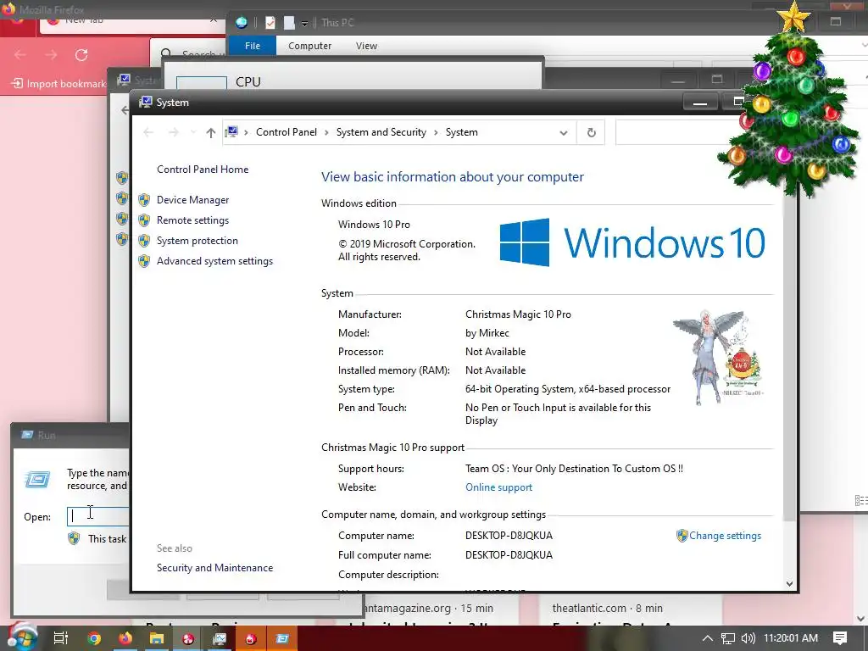Click the computer icon in the address bar
Image resolution: width=868 pixels, height=651 pixels.
point(232,132)
